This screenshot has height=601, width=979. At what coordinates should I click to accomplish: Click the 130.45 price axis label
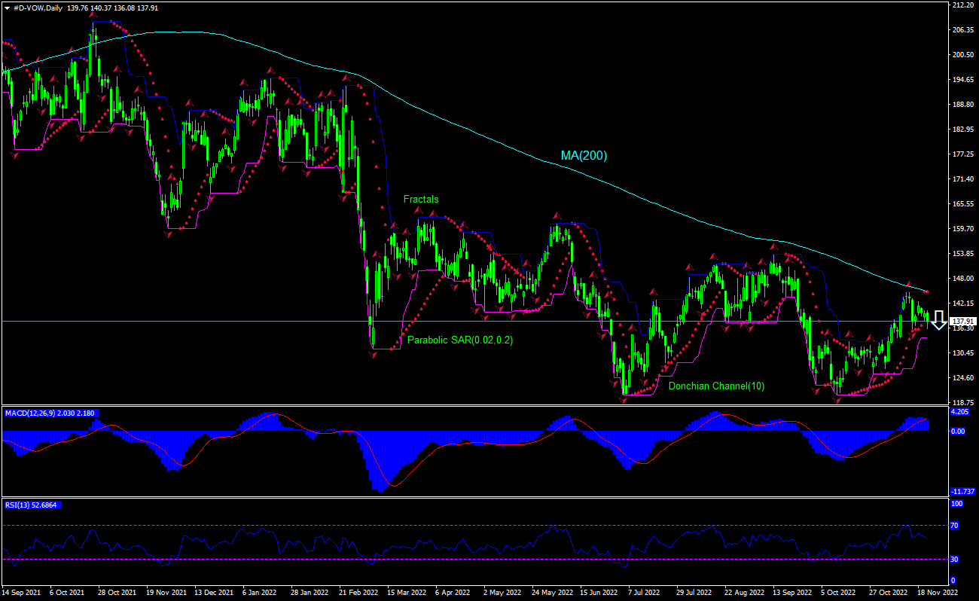point(962,353)
